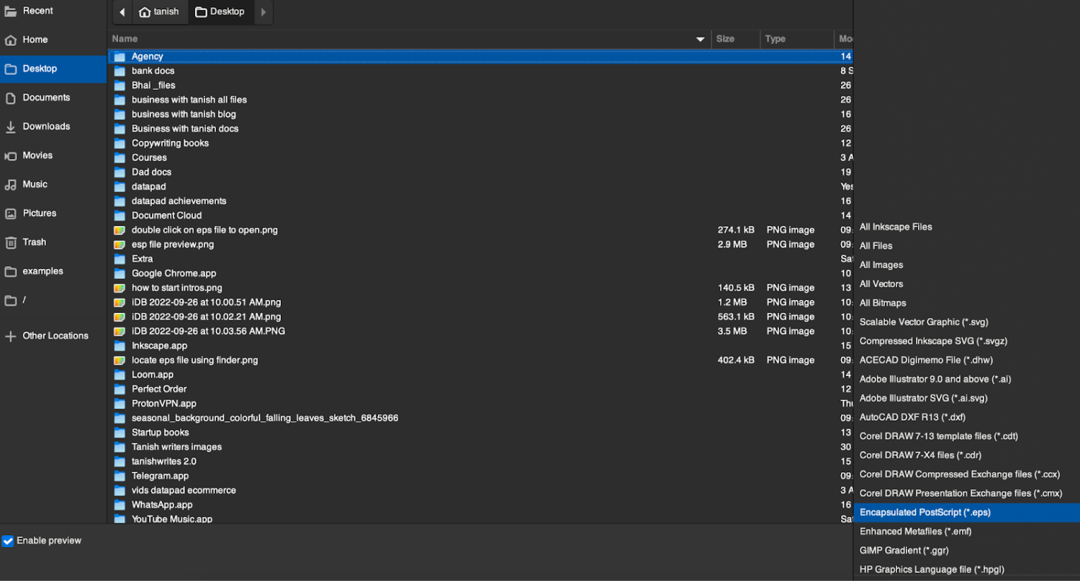1080x581 pixels.
Task: Select the Agency folder in file list
Action: coord(147,56)
